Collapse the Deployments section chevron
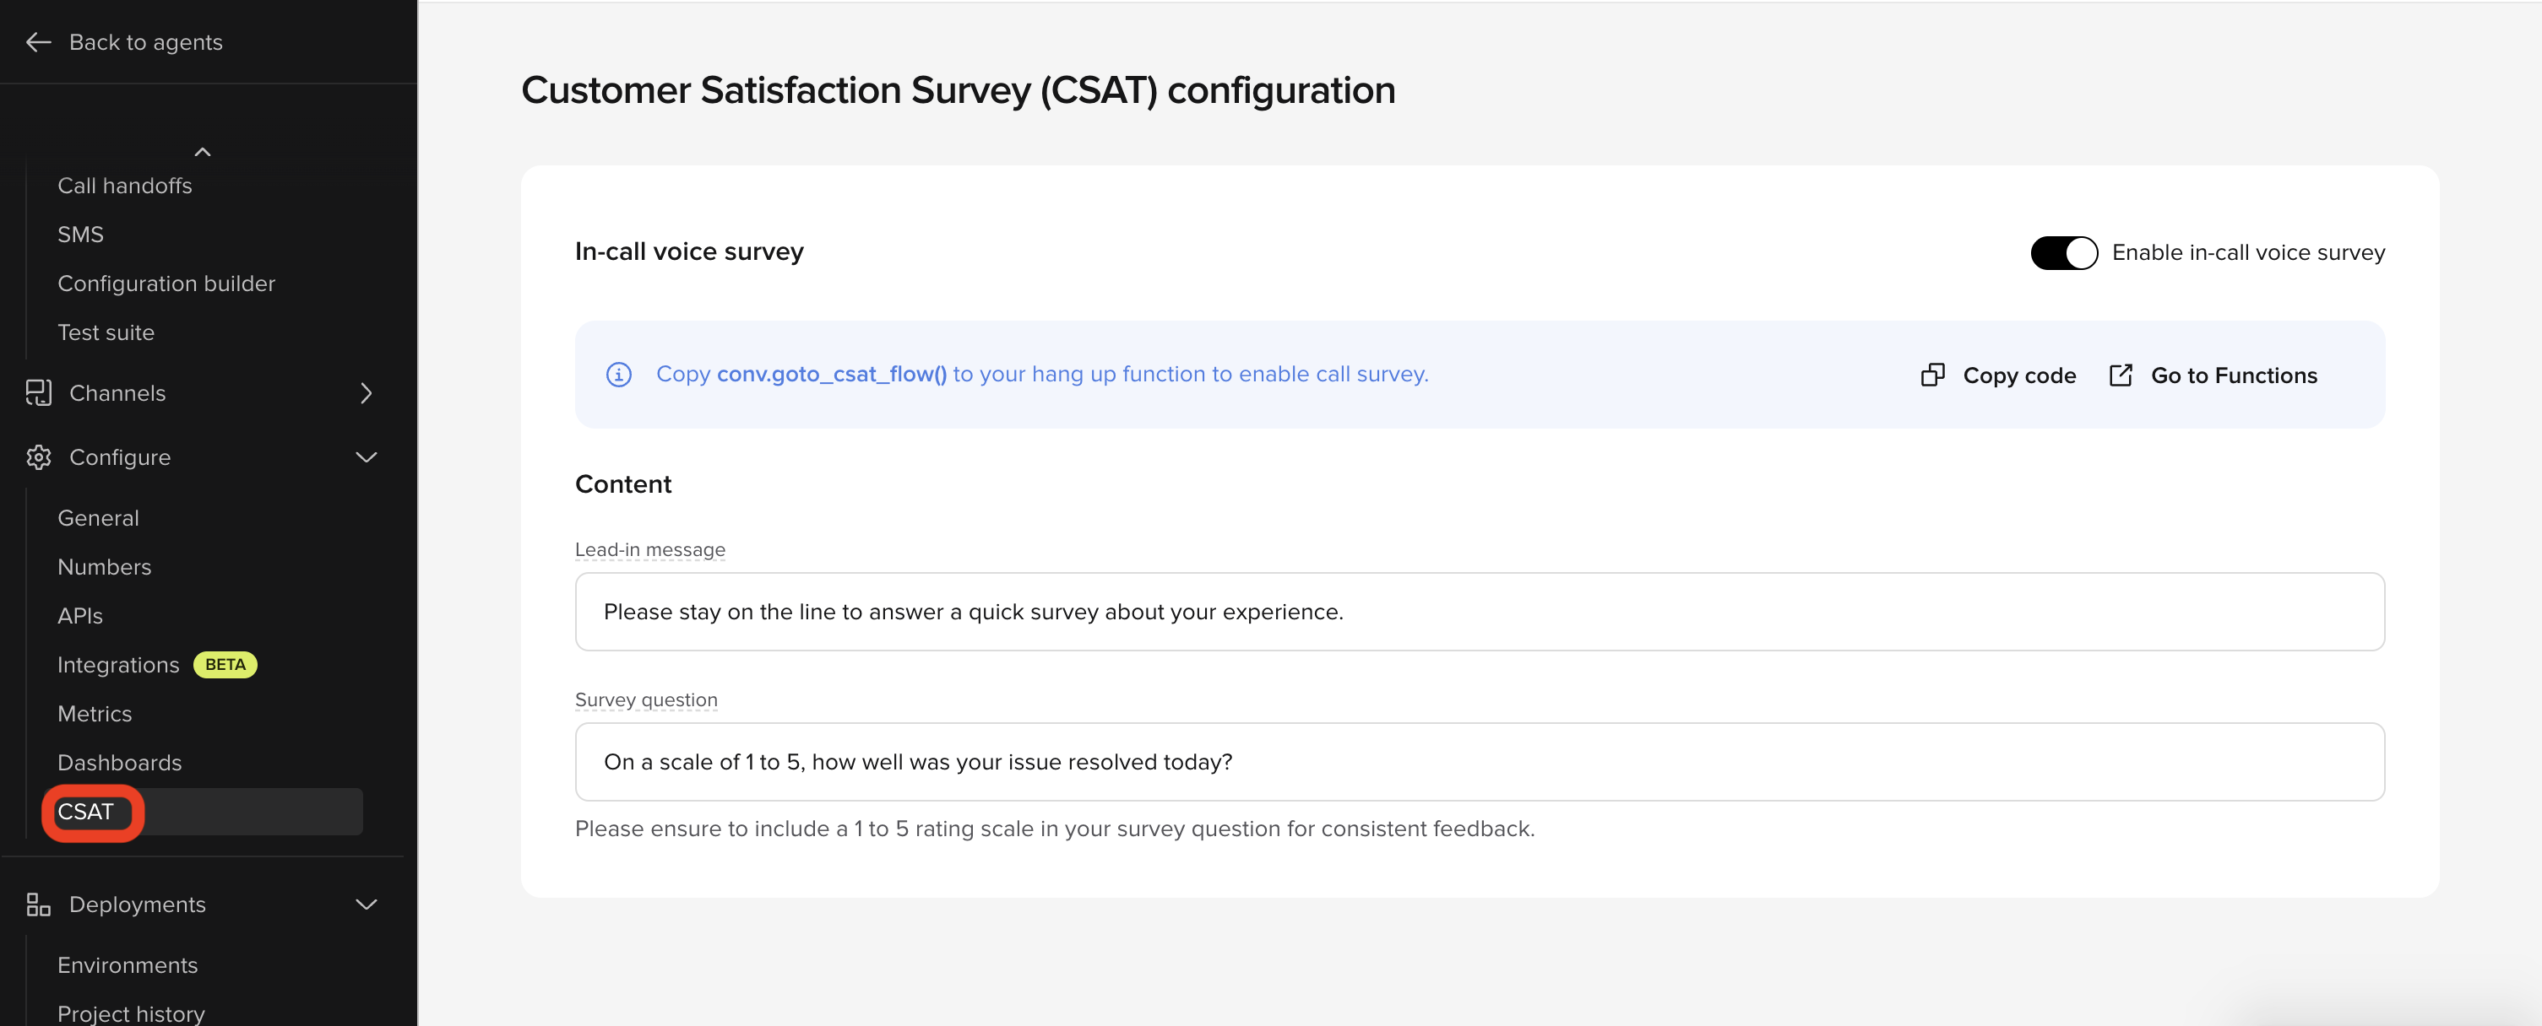This screenshot has width=2542, height=1026. tap(367, 904)
